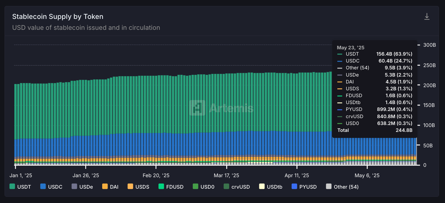Click the Jan 26, '25 axis label
Image resolution: width=445 pixels, height=203 pixels.
(x=86, y=175)
